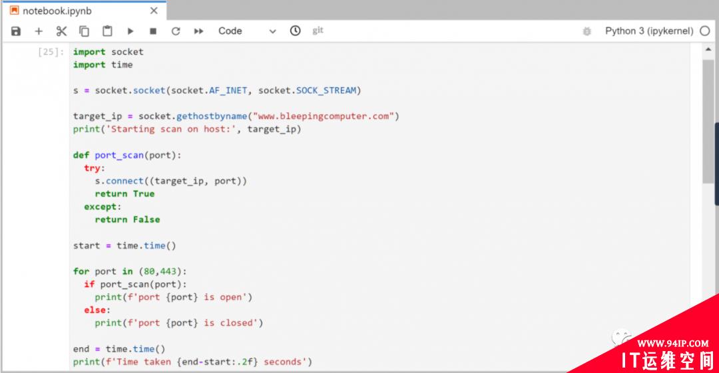719x373 pixels.
Task: Click the 'Starting scan on host:' string
Action: click(172, 129)
